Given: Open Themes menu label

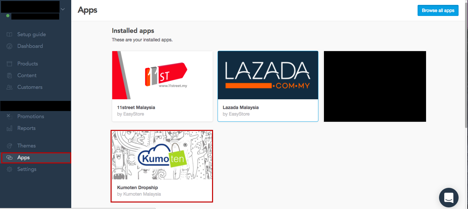Looking at the screenshot, I should [27, 146].
